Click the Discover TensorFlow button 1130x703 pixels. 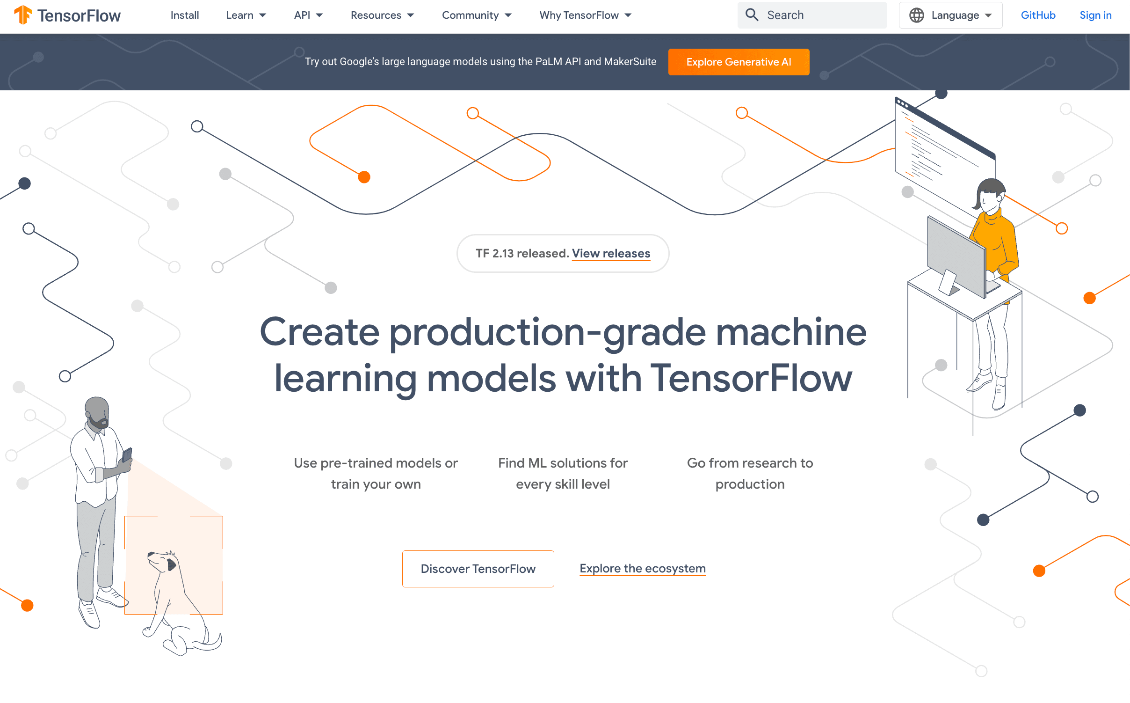pos(478,568)
